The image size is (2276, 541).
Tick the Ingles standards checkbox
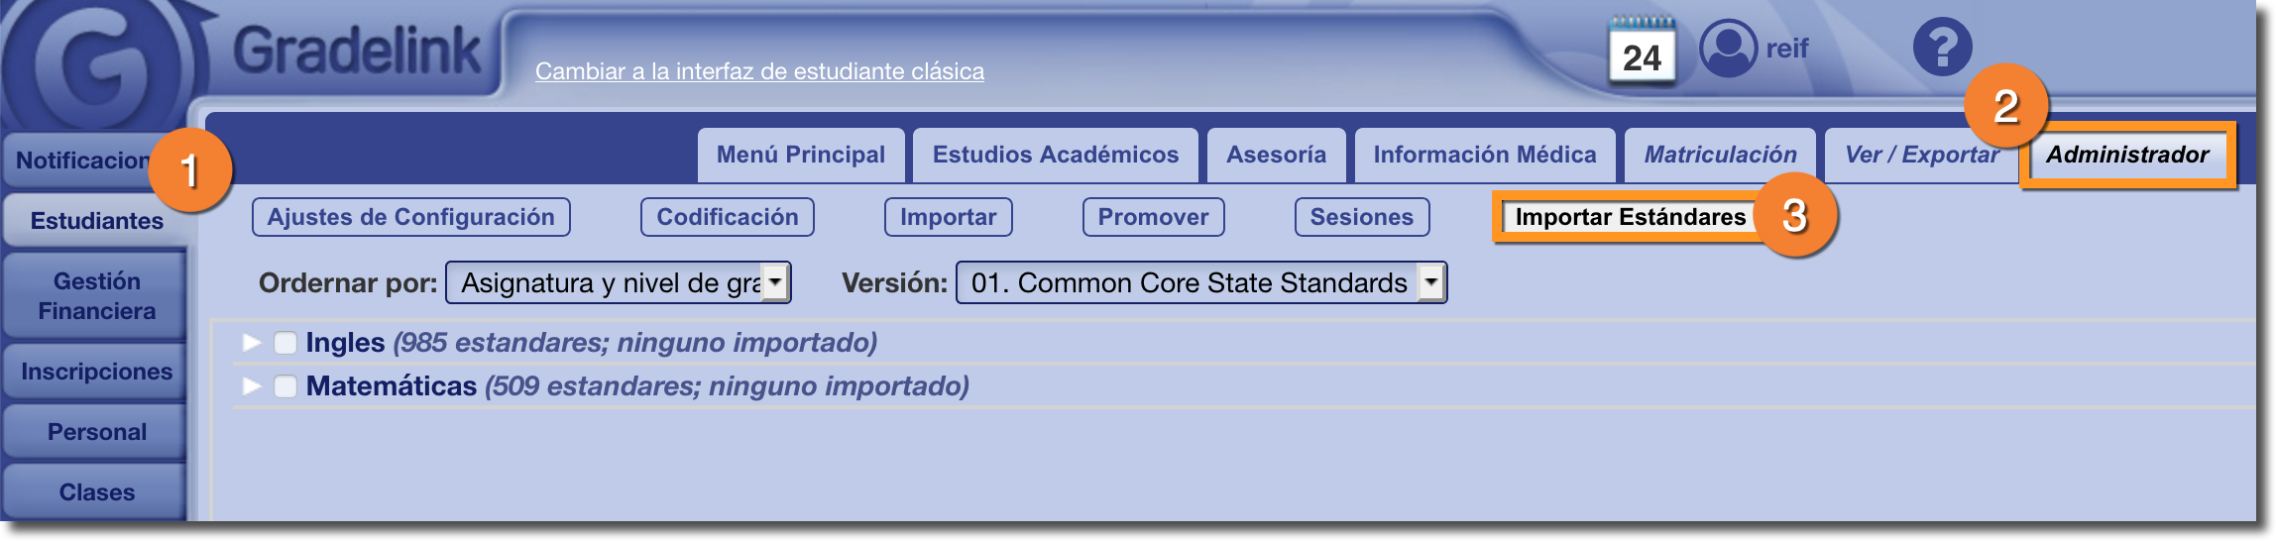(285, 343)
